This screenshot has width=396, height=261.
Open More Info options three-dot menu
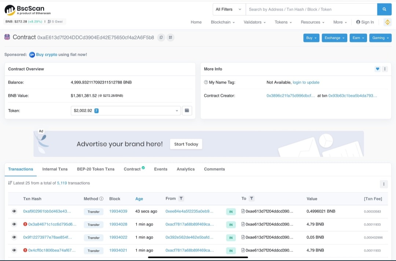click(x=385, y=69)
